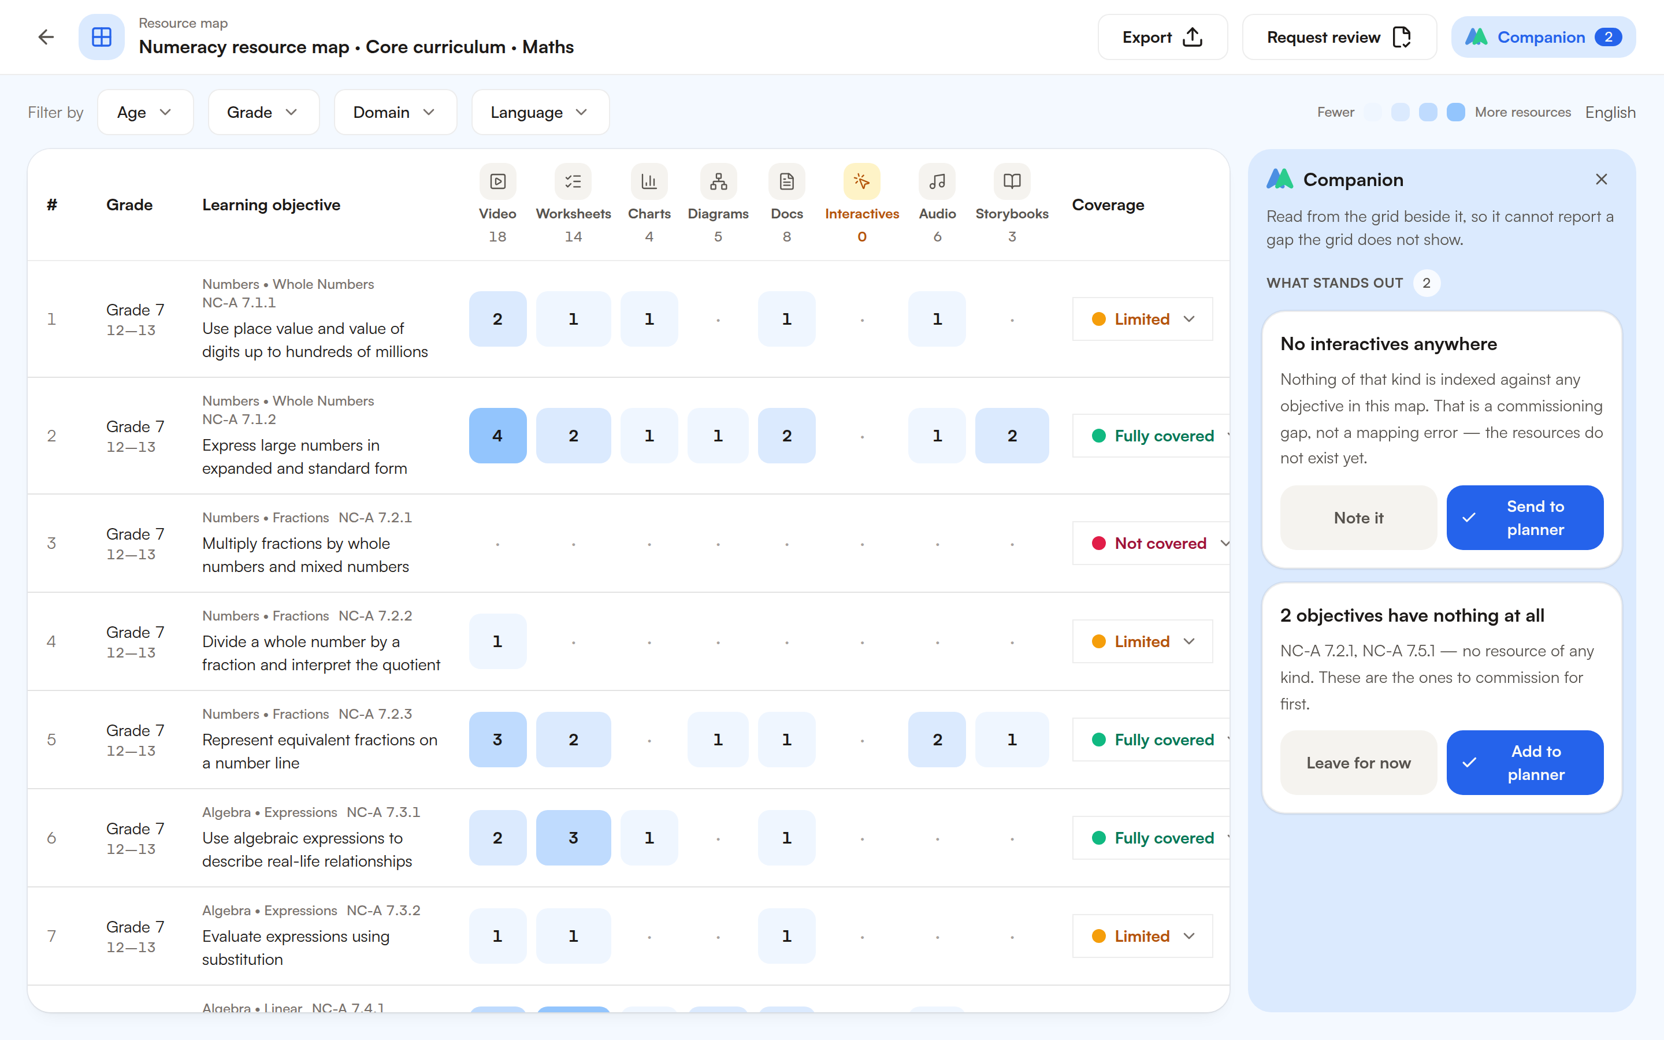Click the resource map grid icon
Viewport: 1664px width, 1040px height.
[102, 37]
